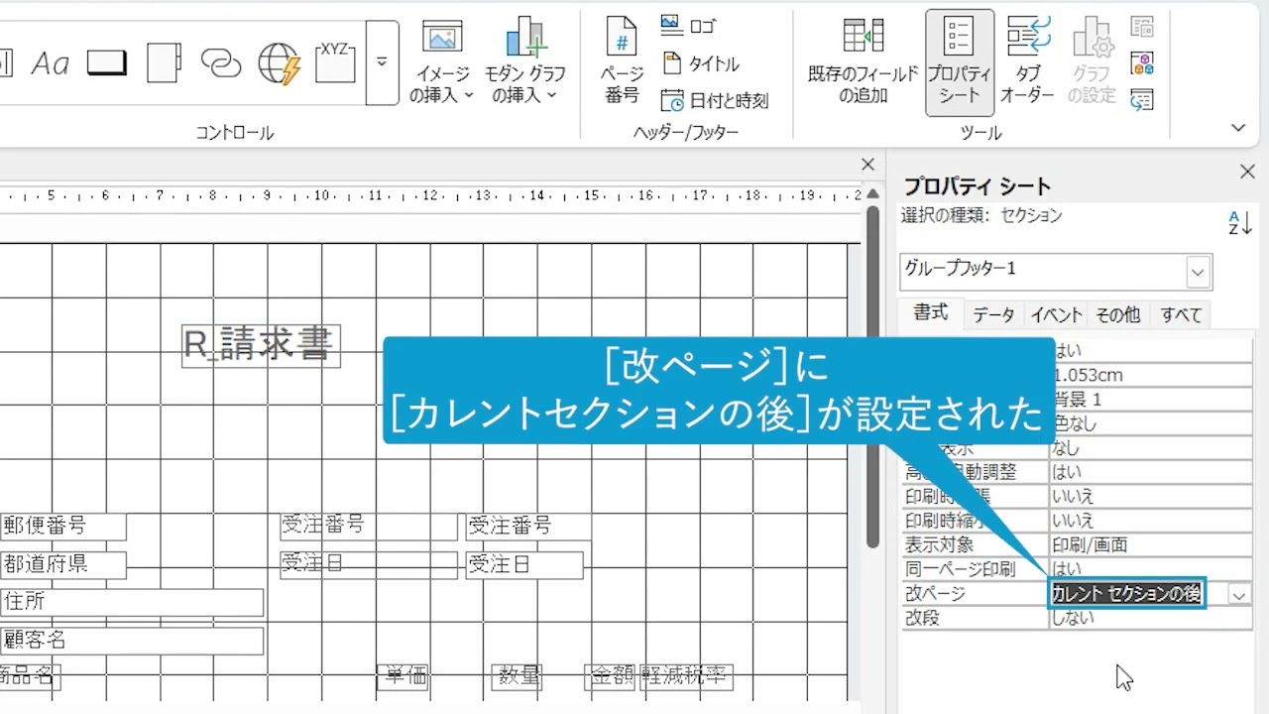This screenshot has width=1269, height=714.
Task: Select the Label (Aa) control tool
Action: 50,63
